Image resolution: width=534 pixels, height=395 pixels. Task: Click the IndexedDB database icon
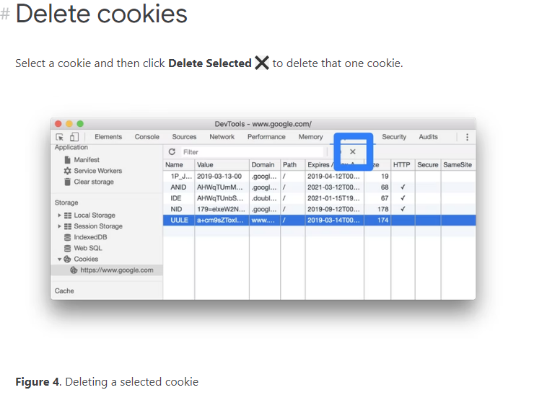click(x=68, y=237)
